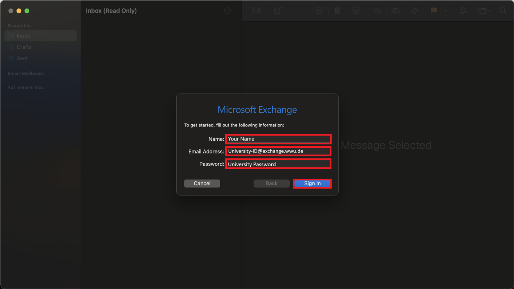This screenshot has width=514, height=289.
Task: Open a new message with compose icon
Action: pos(277,11)
